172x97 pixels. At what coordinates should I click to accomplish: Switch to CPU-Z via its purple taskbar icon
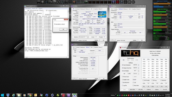[69, 95]
